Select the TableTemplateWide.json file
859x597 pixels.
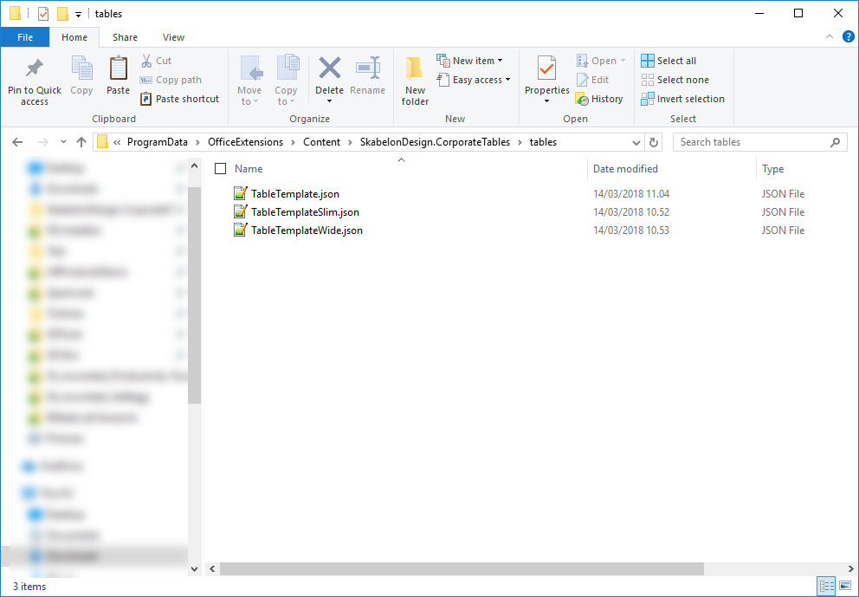[307, 230]
